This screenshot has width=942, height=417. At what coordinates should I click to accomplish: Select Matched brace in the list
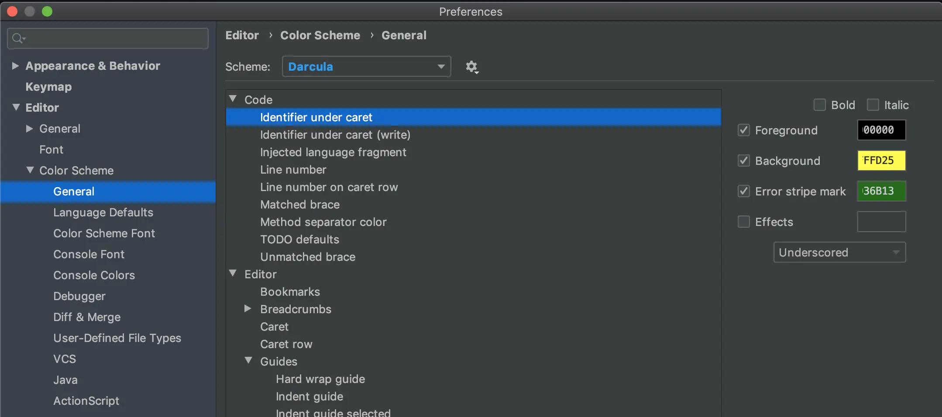(300, 205)
